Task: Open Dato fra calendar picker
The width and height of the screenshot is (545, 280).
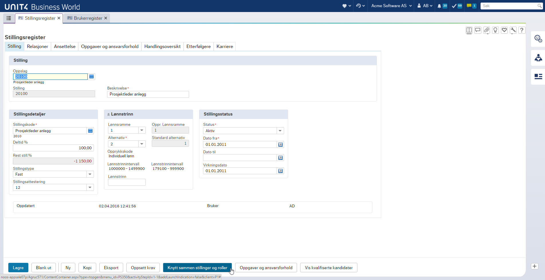Action: 280,144
